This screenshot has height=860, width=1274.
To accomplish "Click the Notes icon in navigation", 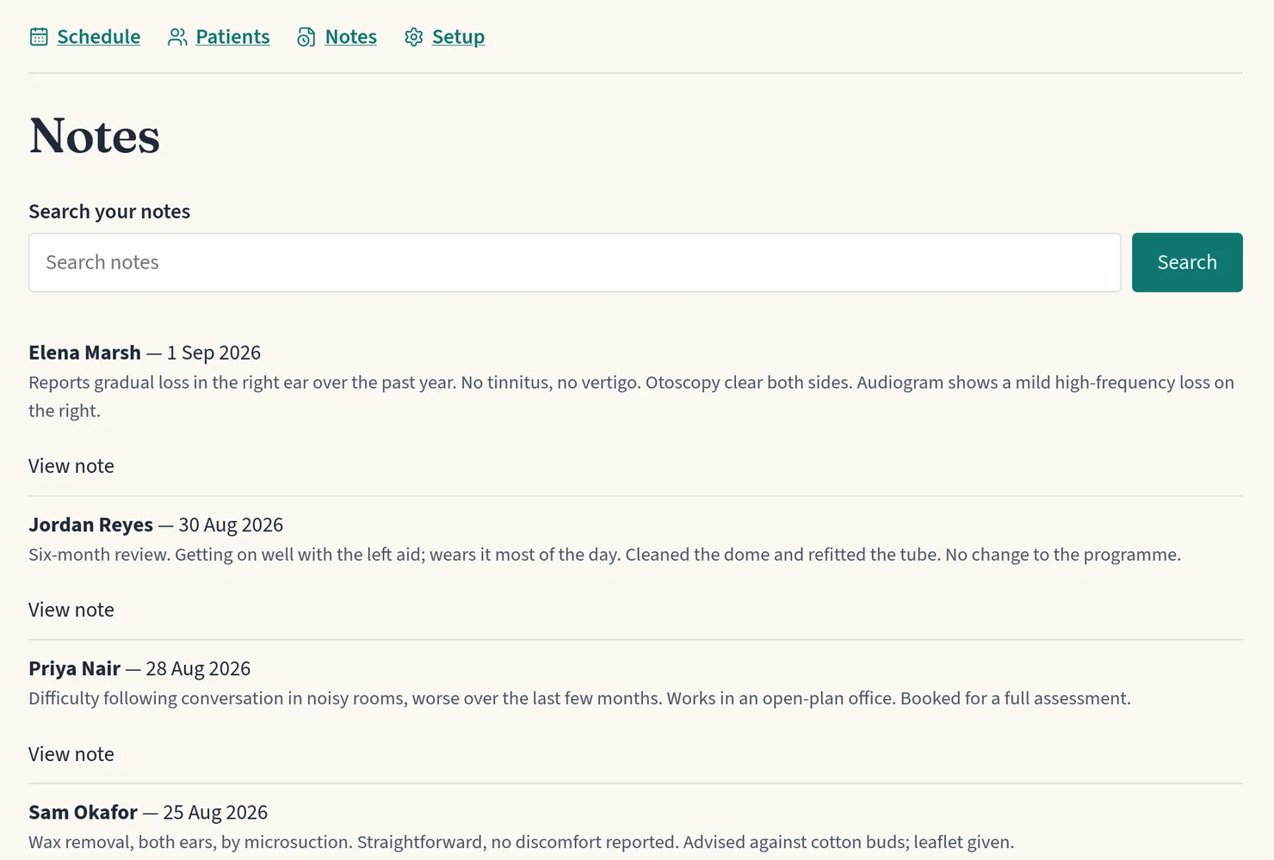I will (306, 37).
